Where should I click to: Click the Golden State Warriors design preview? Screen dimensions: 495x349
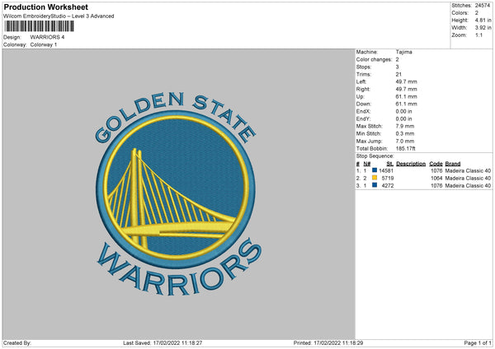click(178, 193)
